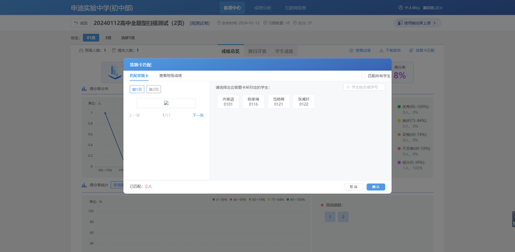Click the side widget at right screen edge
Screen dimensions: 515x252
tap(513, 219)
